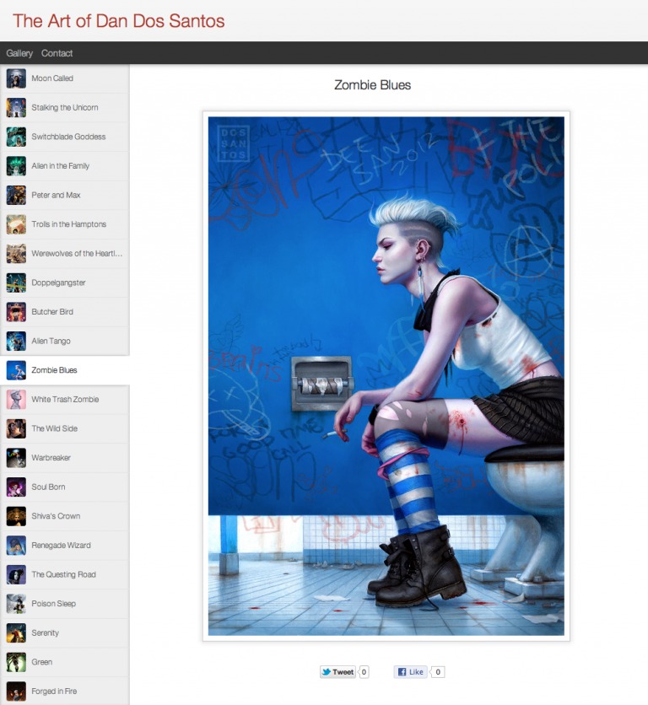
Task: Select the Stalking the Unicorn thumbnail
Action: (x=16, y=108)
